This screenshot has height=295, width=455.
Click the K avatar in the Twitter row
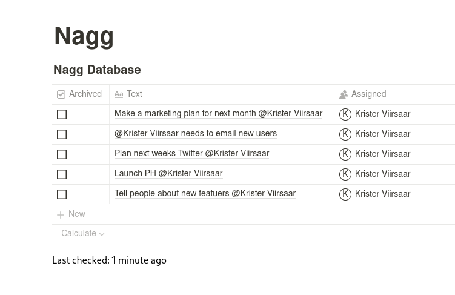pyautogui.click(x=345, y=154)
